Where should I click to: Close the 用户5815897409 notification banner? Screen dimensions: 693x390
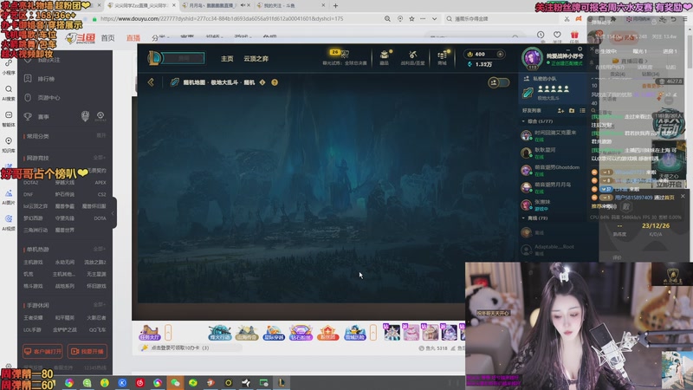[x=683, y=197]
